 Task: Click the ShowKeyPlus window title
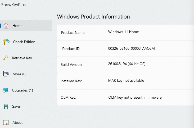[x=13, y=5]
